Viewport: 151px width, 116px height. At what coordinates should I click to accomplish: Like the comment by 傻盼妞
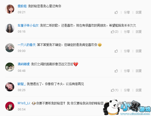tap(116, 12)
